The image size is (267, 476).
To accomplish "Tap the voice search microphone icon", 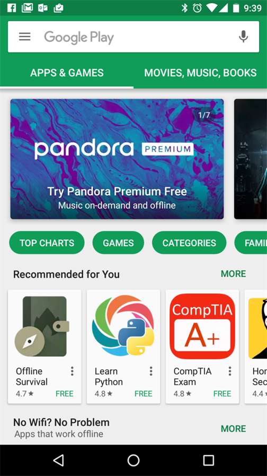I will [x=243, y=37].
